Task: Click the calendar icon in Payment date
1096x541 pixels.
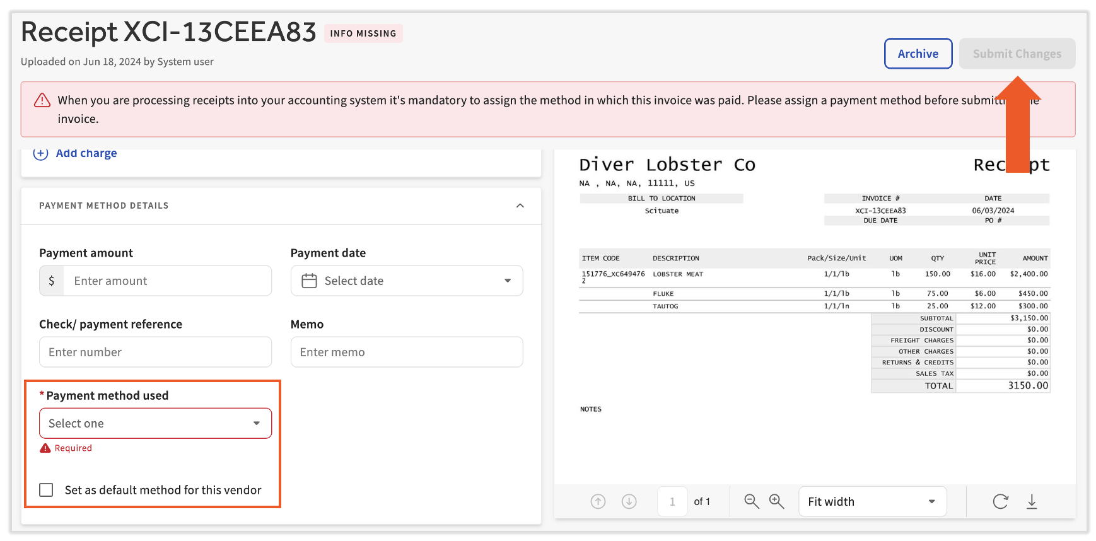Action: (x=309, y=281)
